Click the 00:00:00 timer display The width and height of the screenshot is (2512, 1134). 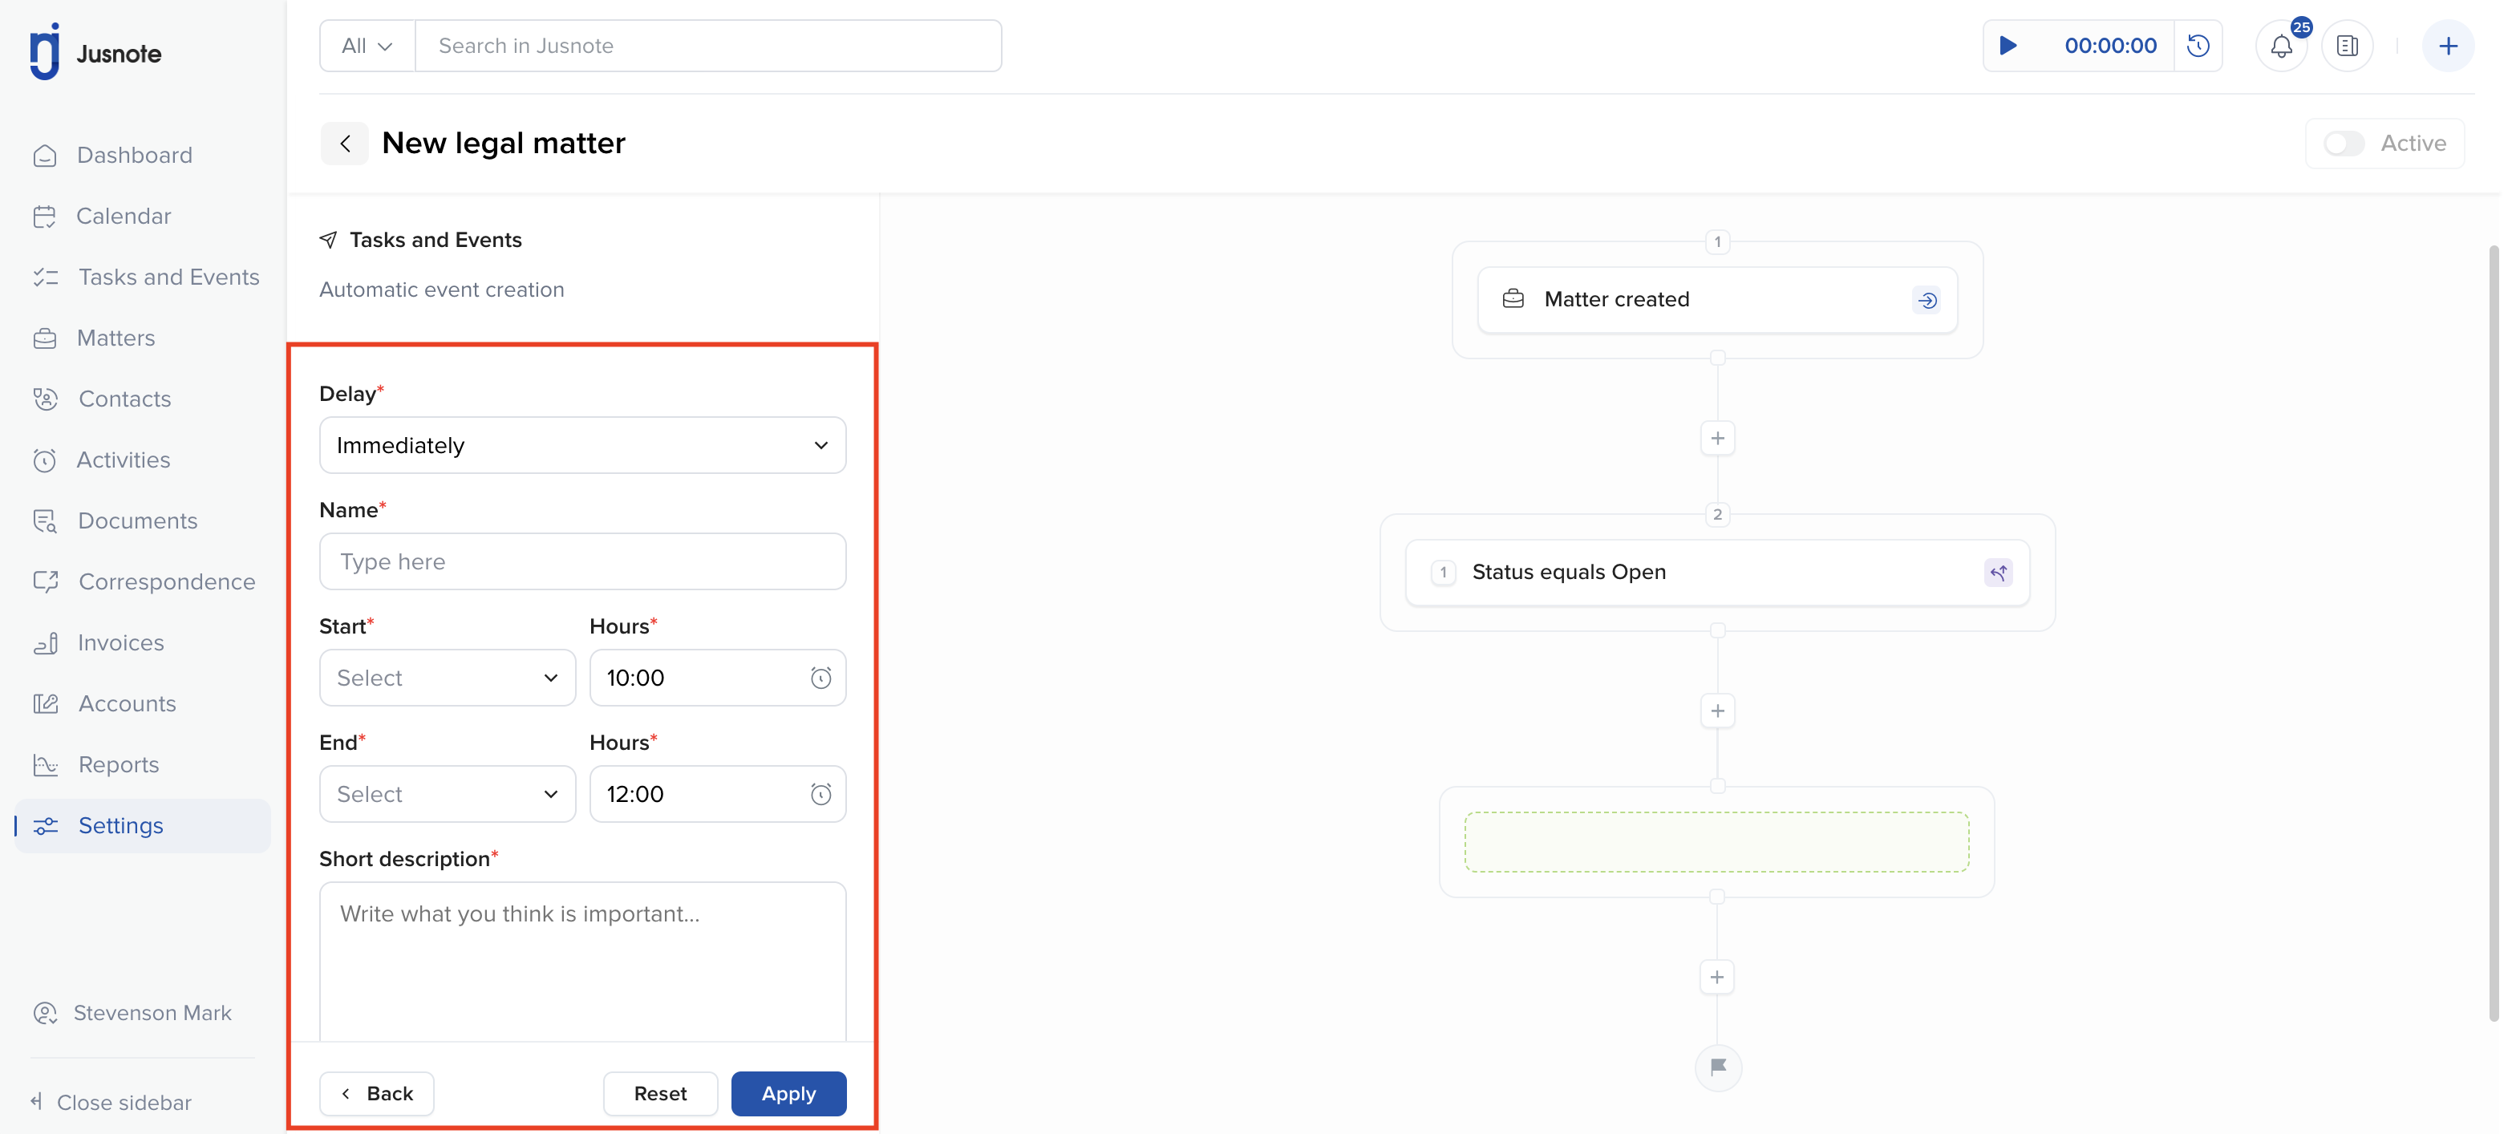click(x=2110, y=46)
